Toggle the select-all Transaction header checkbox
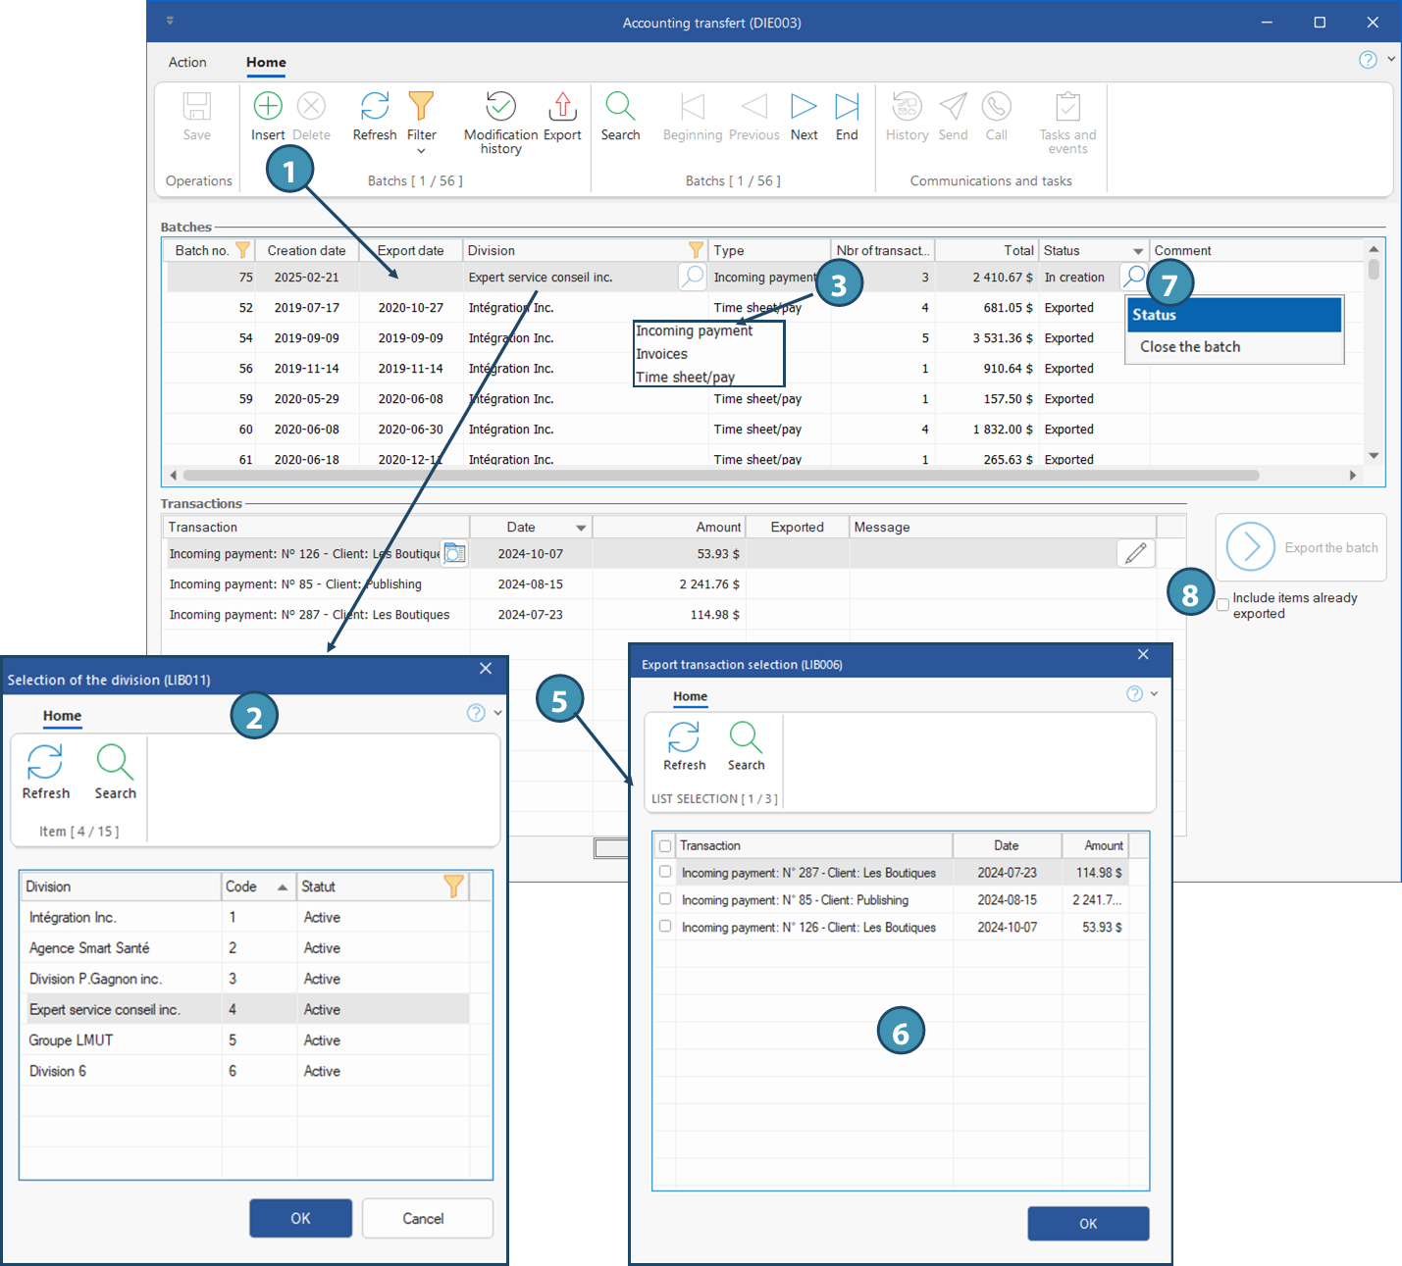This screenshot has height=1266, width=1402. (665, 845)
